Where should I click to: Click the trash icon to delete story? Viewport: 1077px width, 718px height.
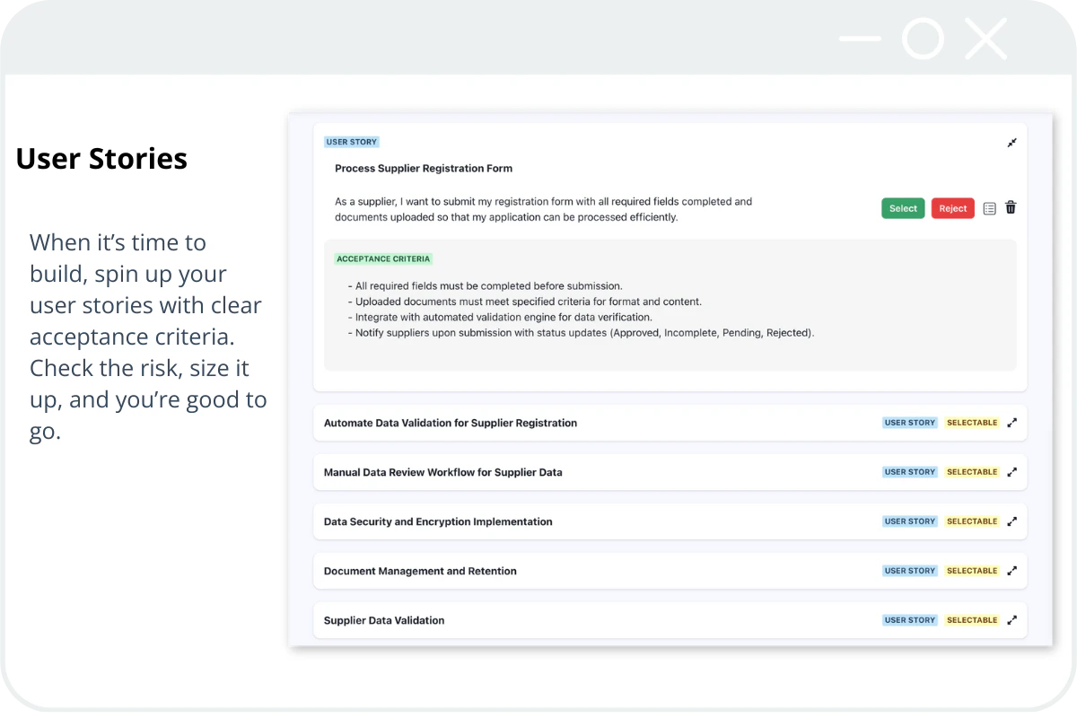point(1011,208)
